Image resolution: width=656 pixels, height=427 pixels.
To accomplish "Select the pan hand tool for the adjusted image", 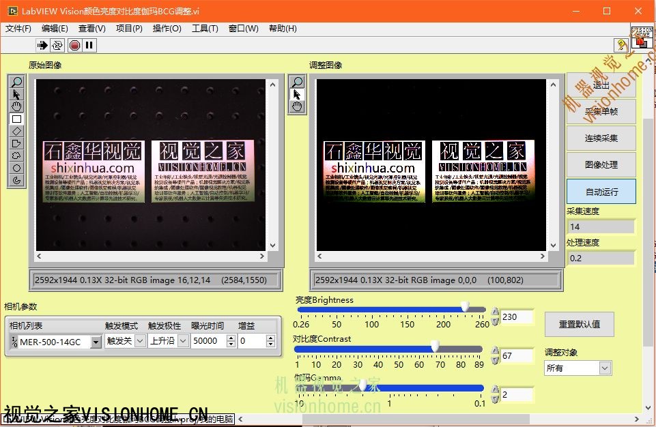I will (x=297, y=106).
